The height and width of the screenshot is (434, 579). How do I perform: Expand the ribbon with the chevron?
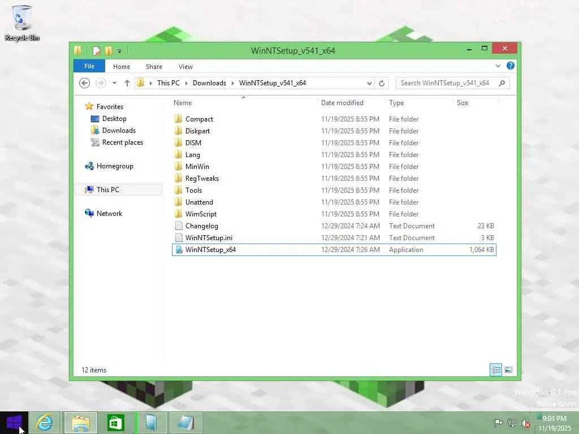[x=498, y=66]
